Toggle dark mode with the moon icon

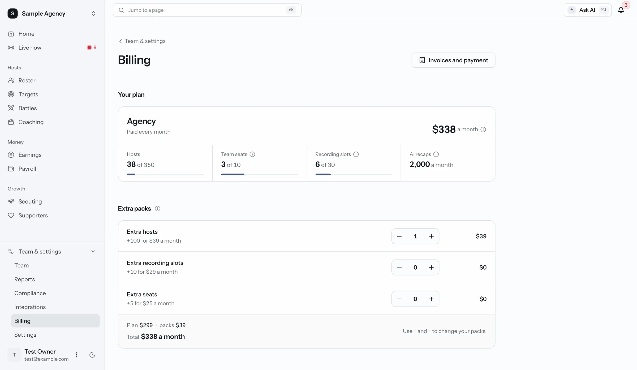click(x=92, y=355)
